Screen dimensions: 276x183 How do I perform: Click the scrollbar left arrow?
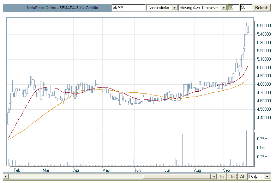pyautogui.click(x=5, y=176)
